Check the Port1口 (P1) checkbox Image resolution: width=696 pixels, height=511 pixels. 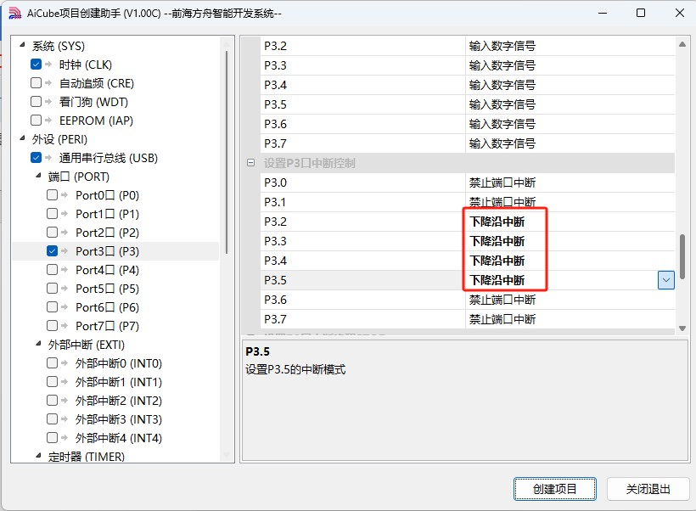[x=52, y=214]
